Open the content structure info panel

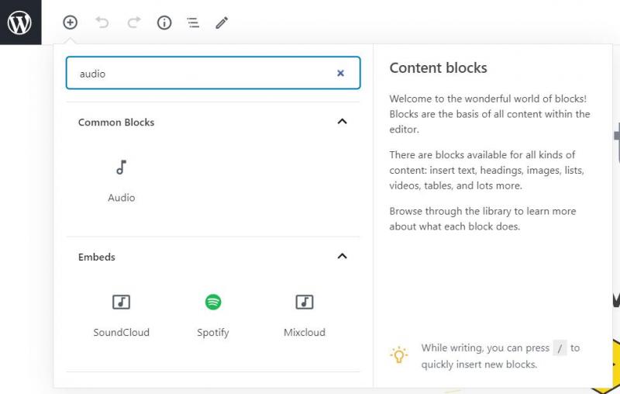click(164, 22)
